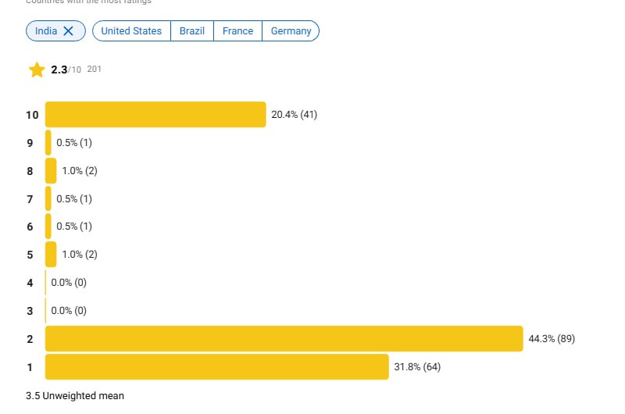Choose the Germany country filter
625x414 pixels.
point(291,31)
